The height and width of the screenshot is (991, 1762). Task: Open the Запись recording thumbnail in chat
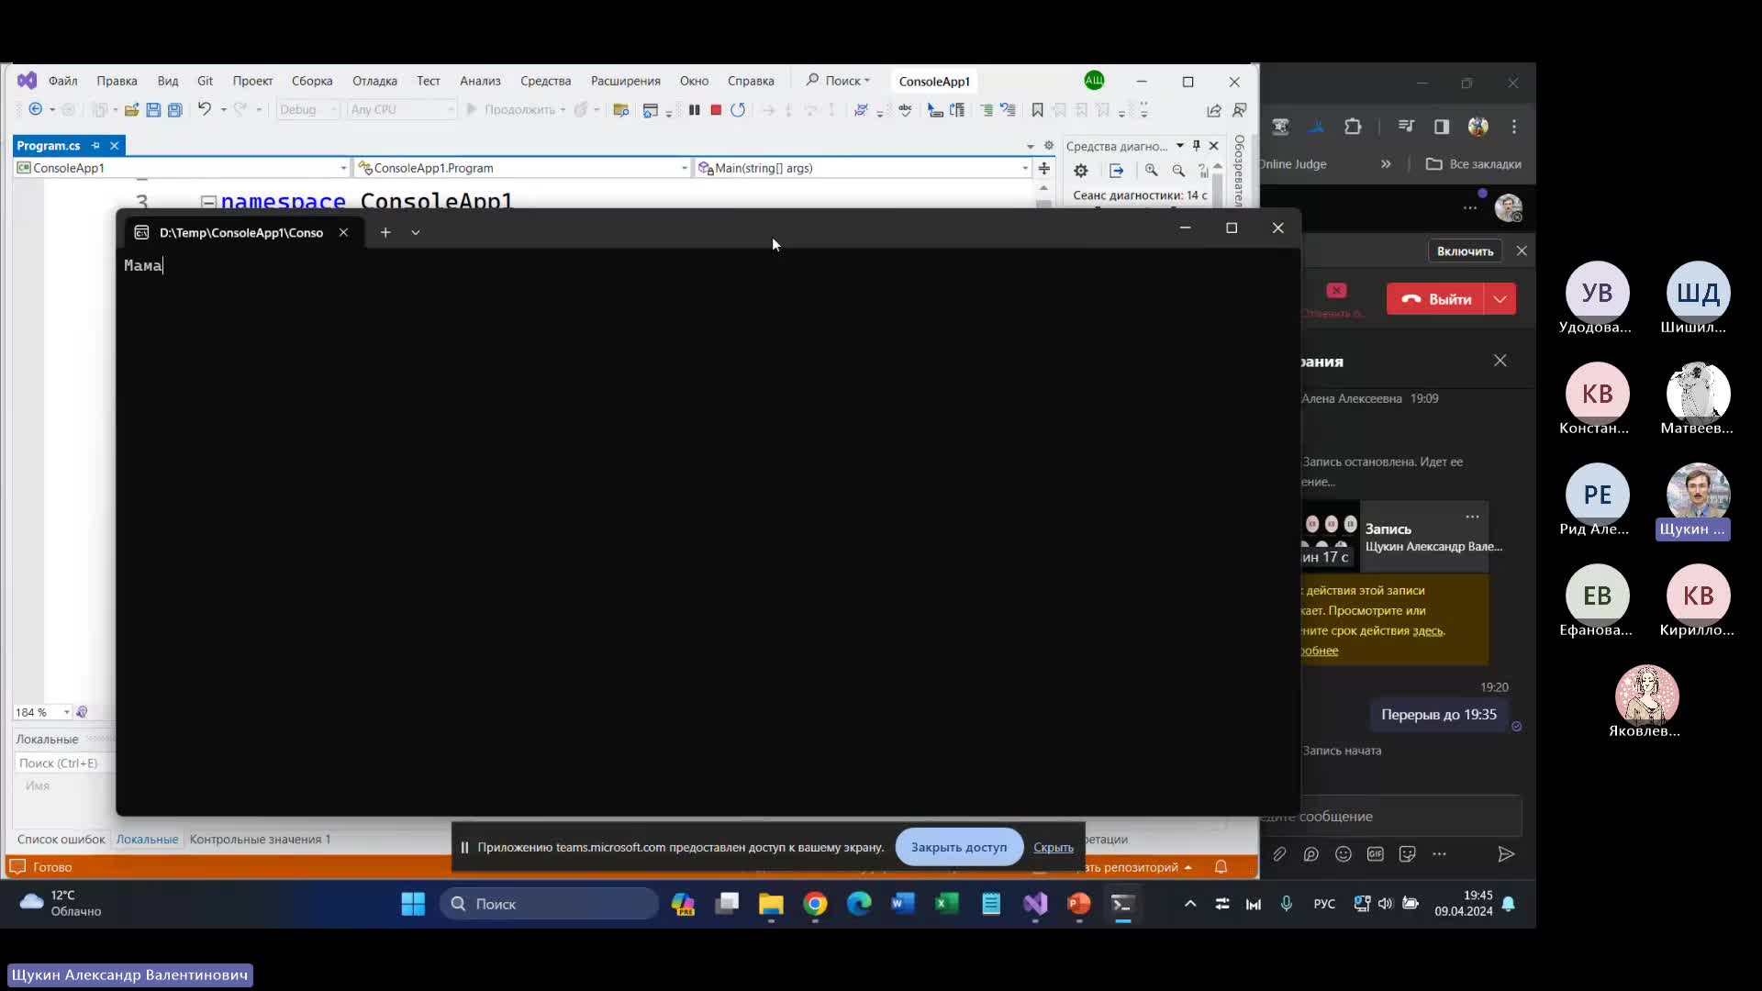pos(1330,537)
